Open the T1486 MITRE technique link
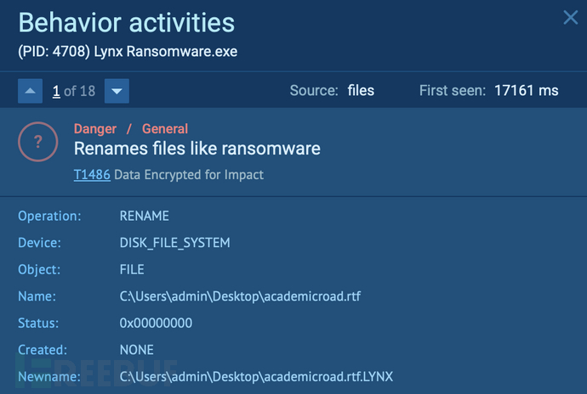 tap(92, 175)
